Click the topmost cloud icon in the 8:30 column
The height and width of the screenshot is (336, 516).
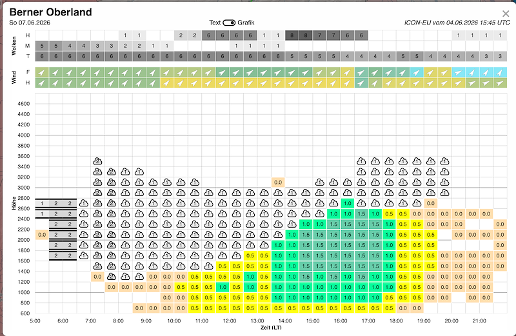pyautogui.click(x=139, y=172)
